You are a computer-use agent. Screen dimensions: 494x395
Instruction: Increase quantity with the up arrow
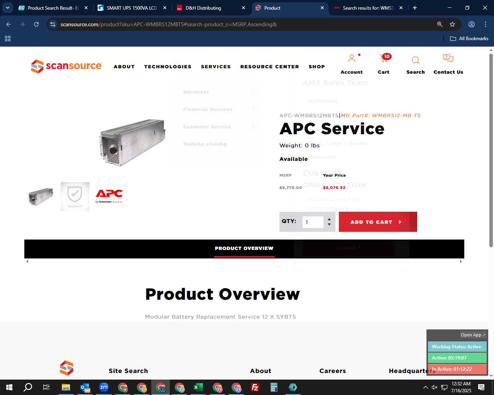pyautogui.click(x=329, y=219)
